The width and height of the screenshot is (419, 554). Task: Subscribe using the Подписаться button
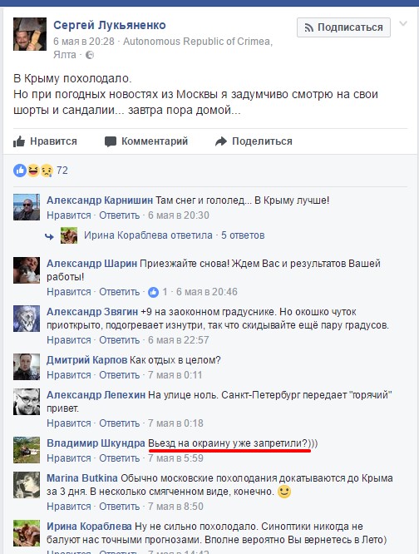click(343, 27)
